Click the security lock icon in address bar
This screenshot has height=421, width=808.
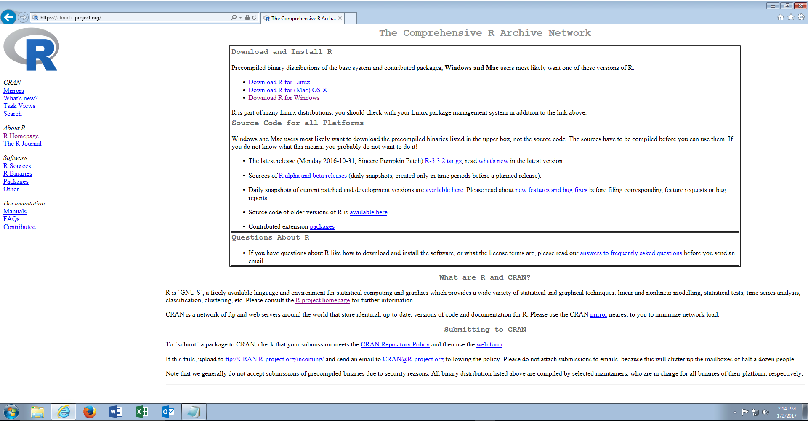247,17
